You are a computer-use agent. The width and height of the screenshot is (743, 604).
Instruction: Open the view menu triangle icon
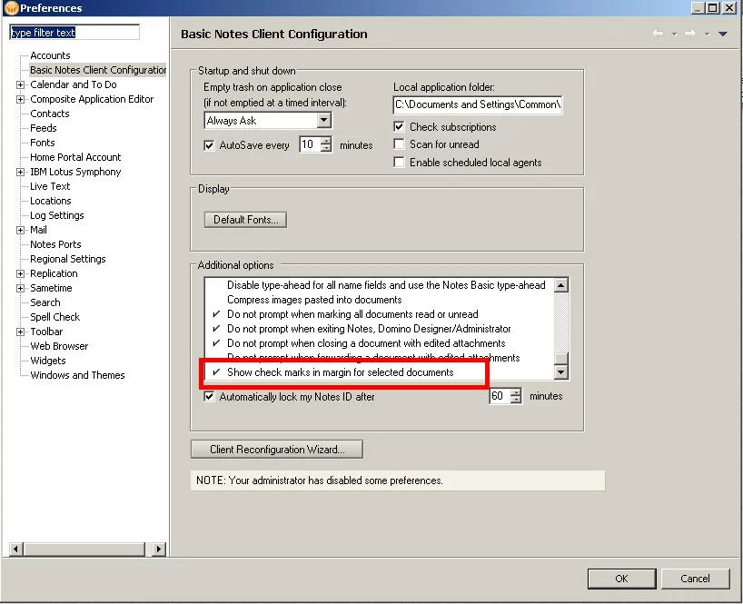723,35
